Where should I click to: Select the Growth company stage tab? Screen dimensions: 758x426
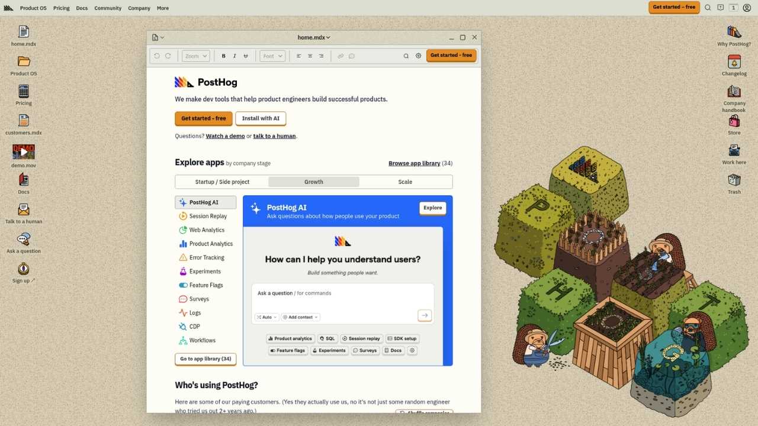tap(314, 182)
